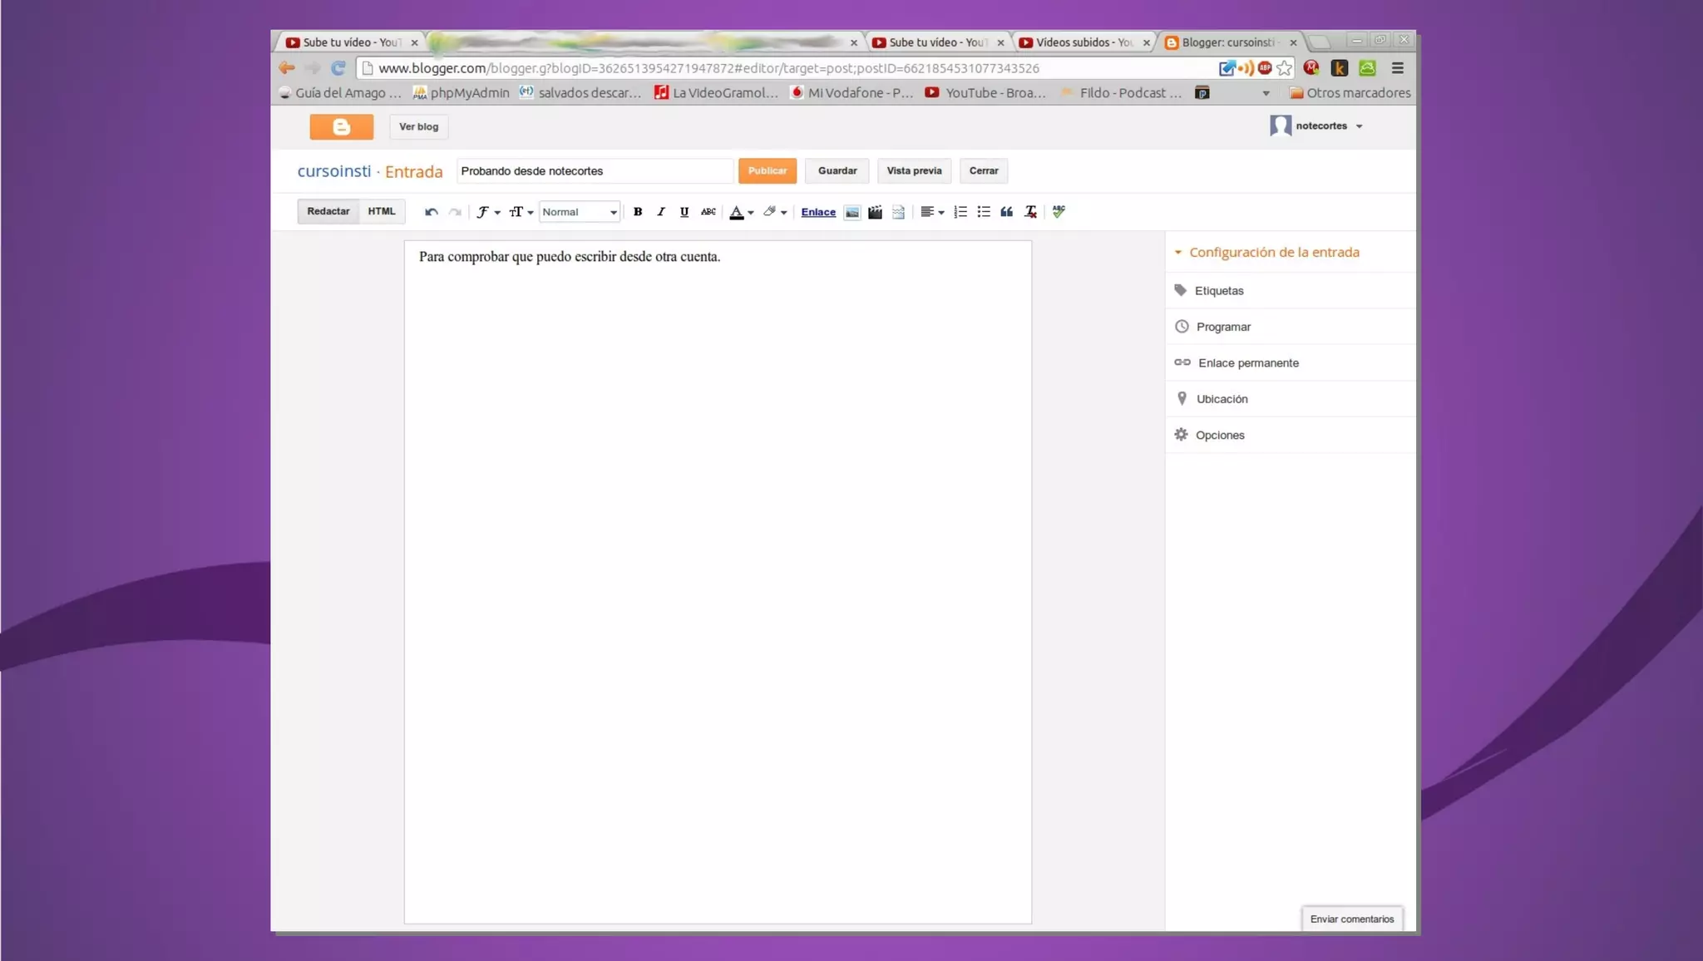
Task: Toggle bold formatting
Action: [638, 212]
